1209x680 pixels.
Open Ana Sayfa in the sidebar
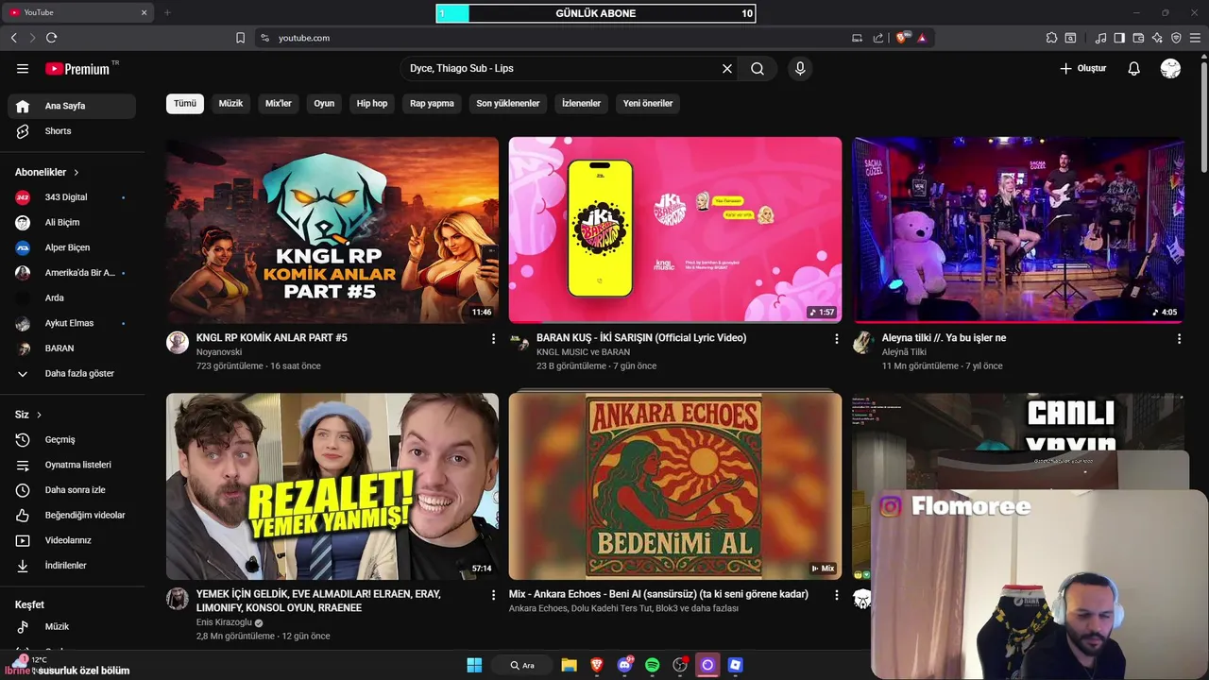click(72, 106)
